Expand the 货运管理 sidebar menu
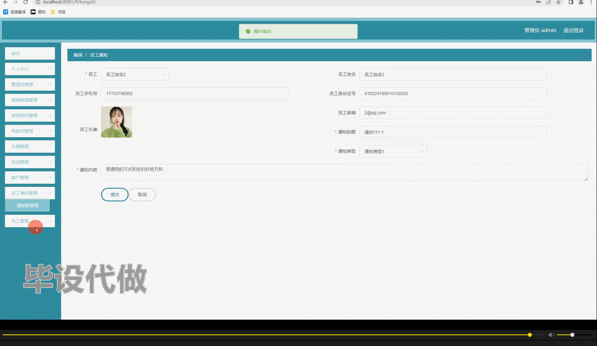This screenshot has height=346, width=597. (30, 162)
